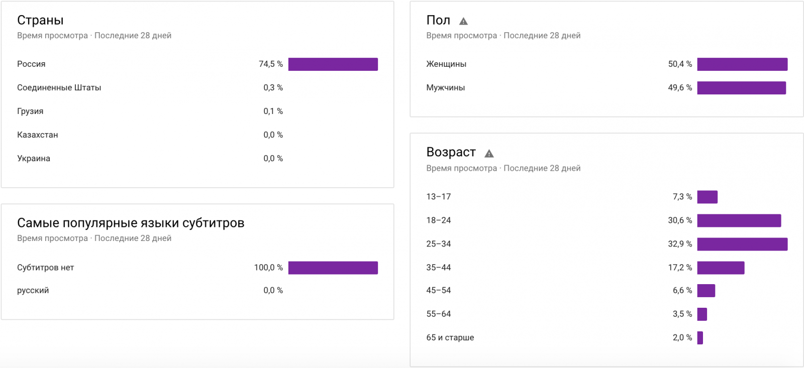Click the 18–24 age bar
This screenshot has width=804, height=368.
coord(739,220)
